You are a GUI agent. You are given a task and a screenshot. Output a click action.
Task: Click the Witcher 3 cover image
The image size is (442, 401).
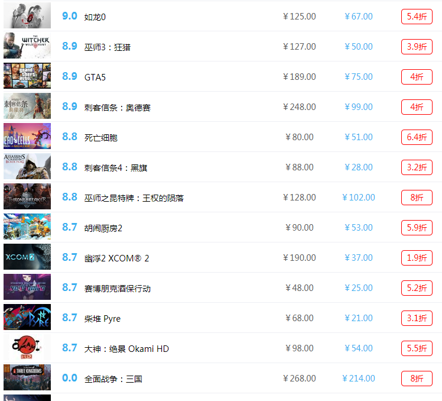pyautogui.click(x=27, y=46)
